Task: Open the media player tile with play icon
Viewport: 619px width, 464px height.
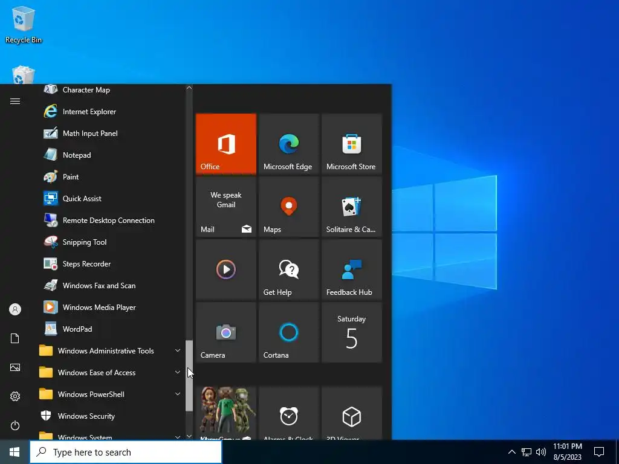Action: tap(226, 269)
